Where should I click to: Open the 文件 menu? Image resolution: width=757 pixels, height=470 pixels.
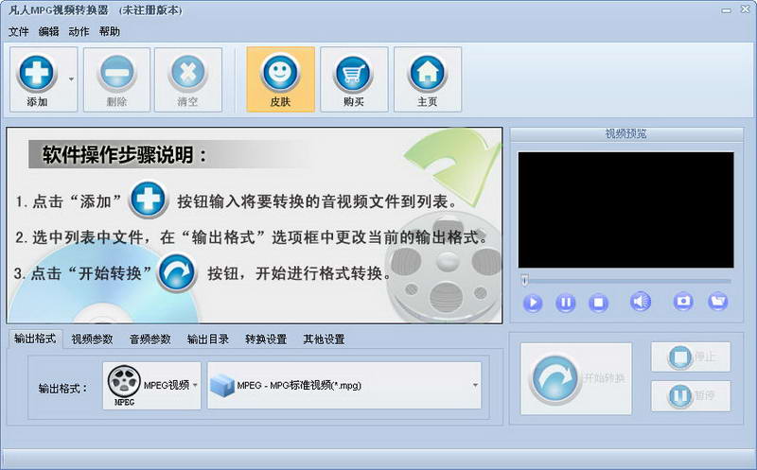pos(18,32)
